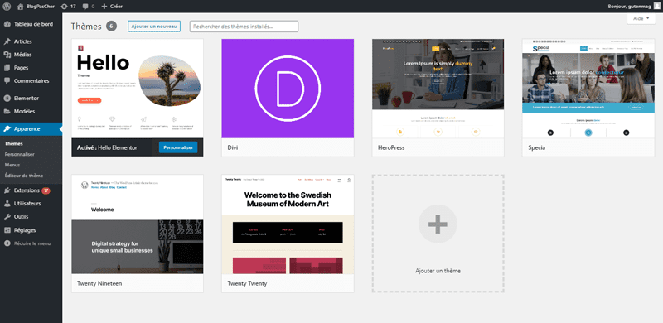Open the updates icon showing 17
The width and height of the screenshot is (663, 323).
point(64,7)
